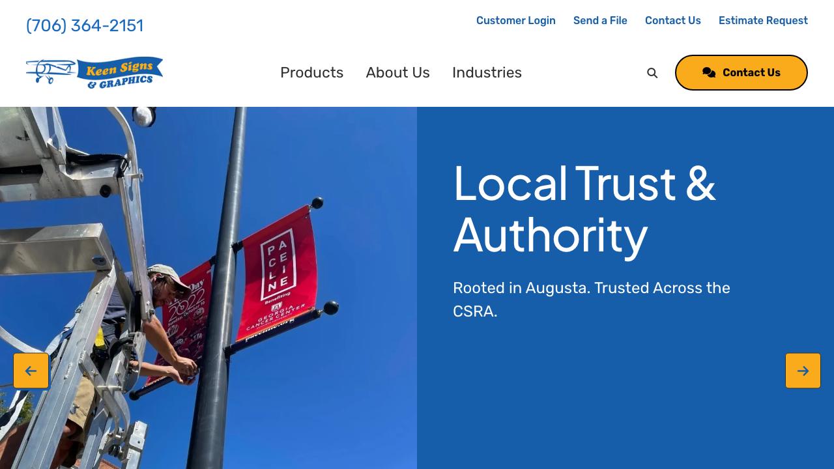Click the Local Trust & Authority headline
Screen dimensions: 834x469
pos(584,208)
